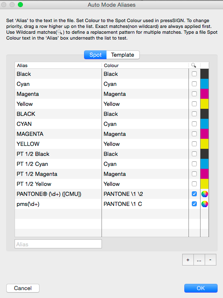Viewport: 223px width, 298px height.
Task: Enable wildcard for PT 1/2 Black row
Action: [x=194, y=154]
